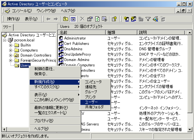194x140 pixels.
Task: Expand the Builtin tree node
Action: click(10, 45)
